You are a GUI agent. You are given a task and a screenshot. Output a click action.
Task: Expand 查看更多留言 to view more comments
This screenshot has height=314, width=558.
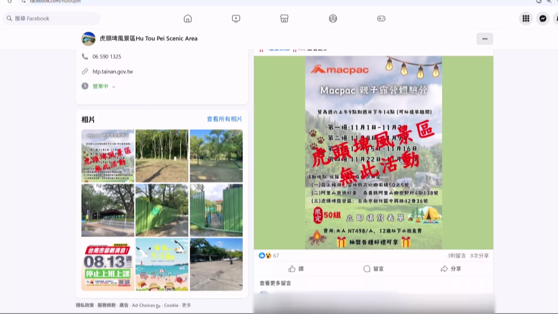(275, 283)
